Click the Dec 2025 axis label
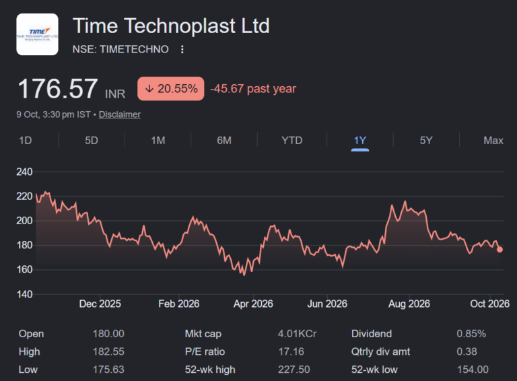 pos(100,304)
